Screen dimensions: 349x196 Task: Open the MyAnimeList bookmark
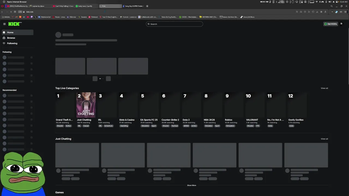pyautogui.click(x=44, y=17)
